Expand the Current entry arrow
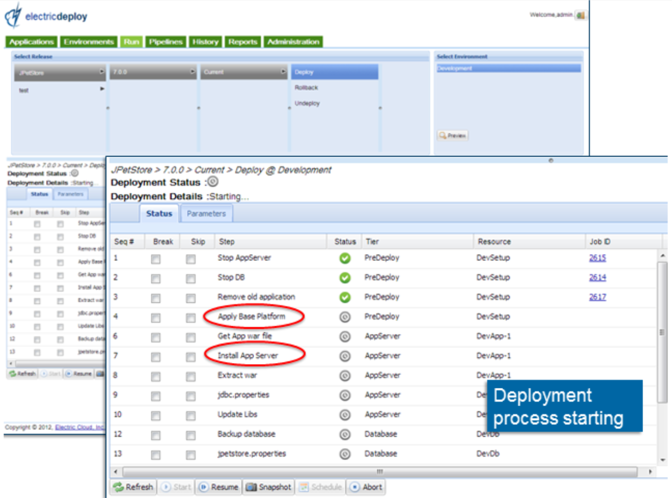 point(284,71)
